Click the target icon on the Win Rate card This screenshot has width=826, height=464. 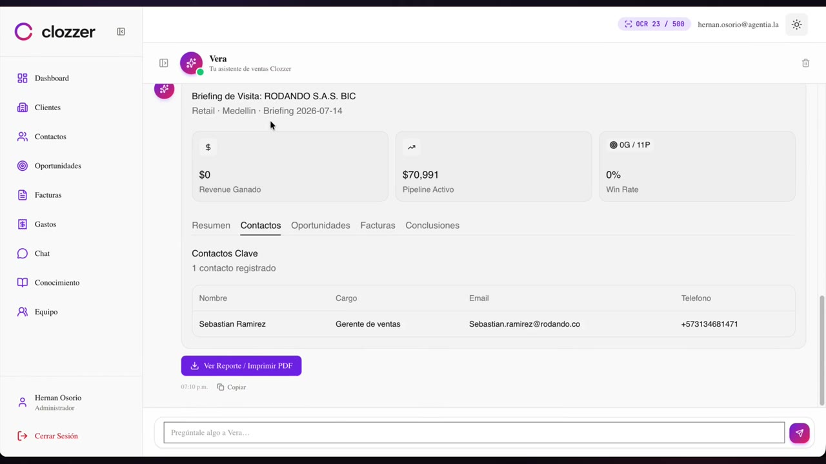pos(613,145)
